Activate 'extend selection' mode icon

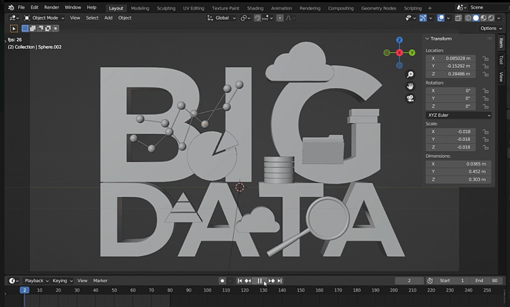tap(33, 28)
